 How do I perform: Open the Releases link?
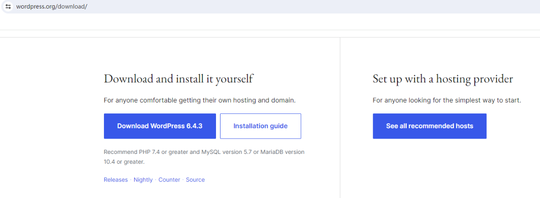pyautogui.click(x=116, y=180)
